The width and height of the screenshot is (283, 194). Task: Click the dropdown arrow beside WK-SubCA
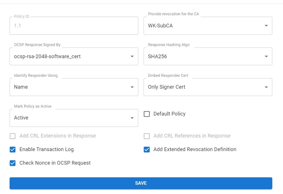pyautogui.click(x=266, y=25)
